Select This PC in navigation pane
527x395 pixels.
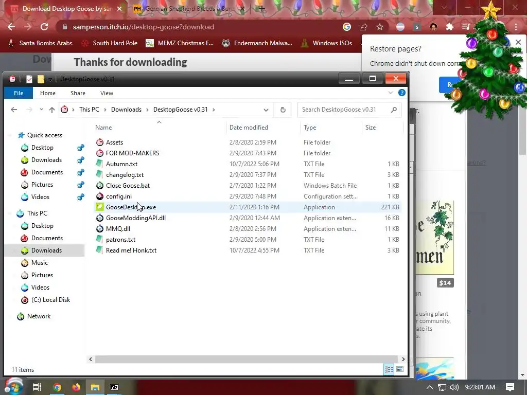point(37,213)
